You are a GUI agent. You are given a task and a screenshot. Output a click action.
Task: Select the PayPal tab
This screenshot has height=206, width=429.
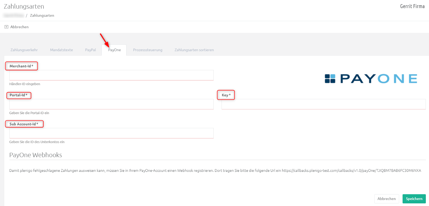point(90,50)
